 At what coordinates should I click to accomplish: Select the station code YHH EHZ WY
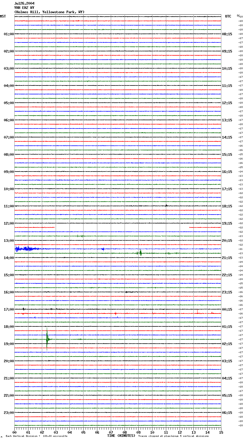point(24,8)
